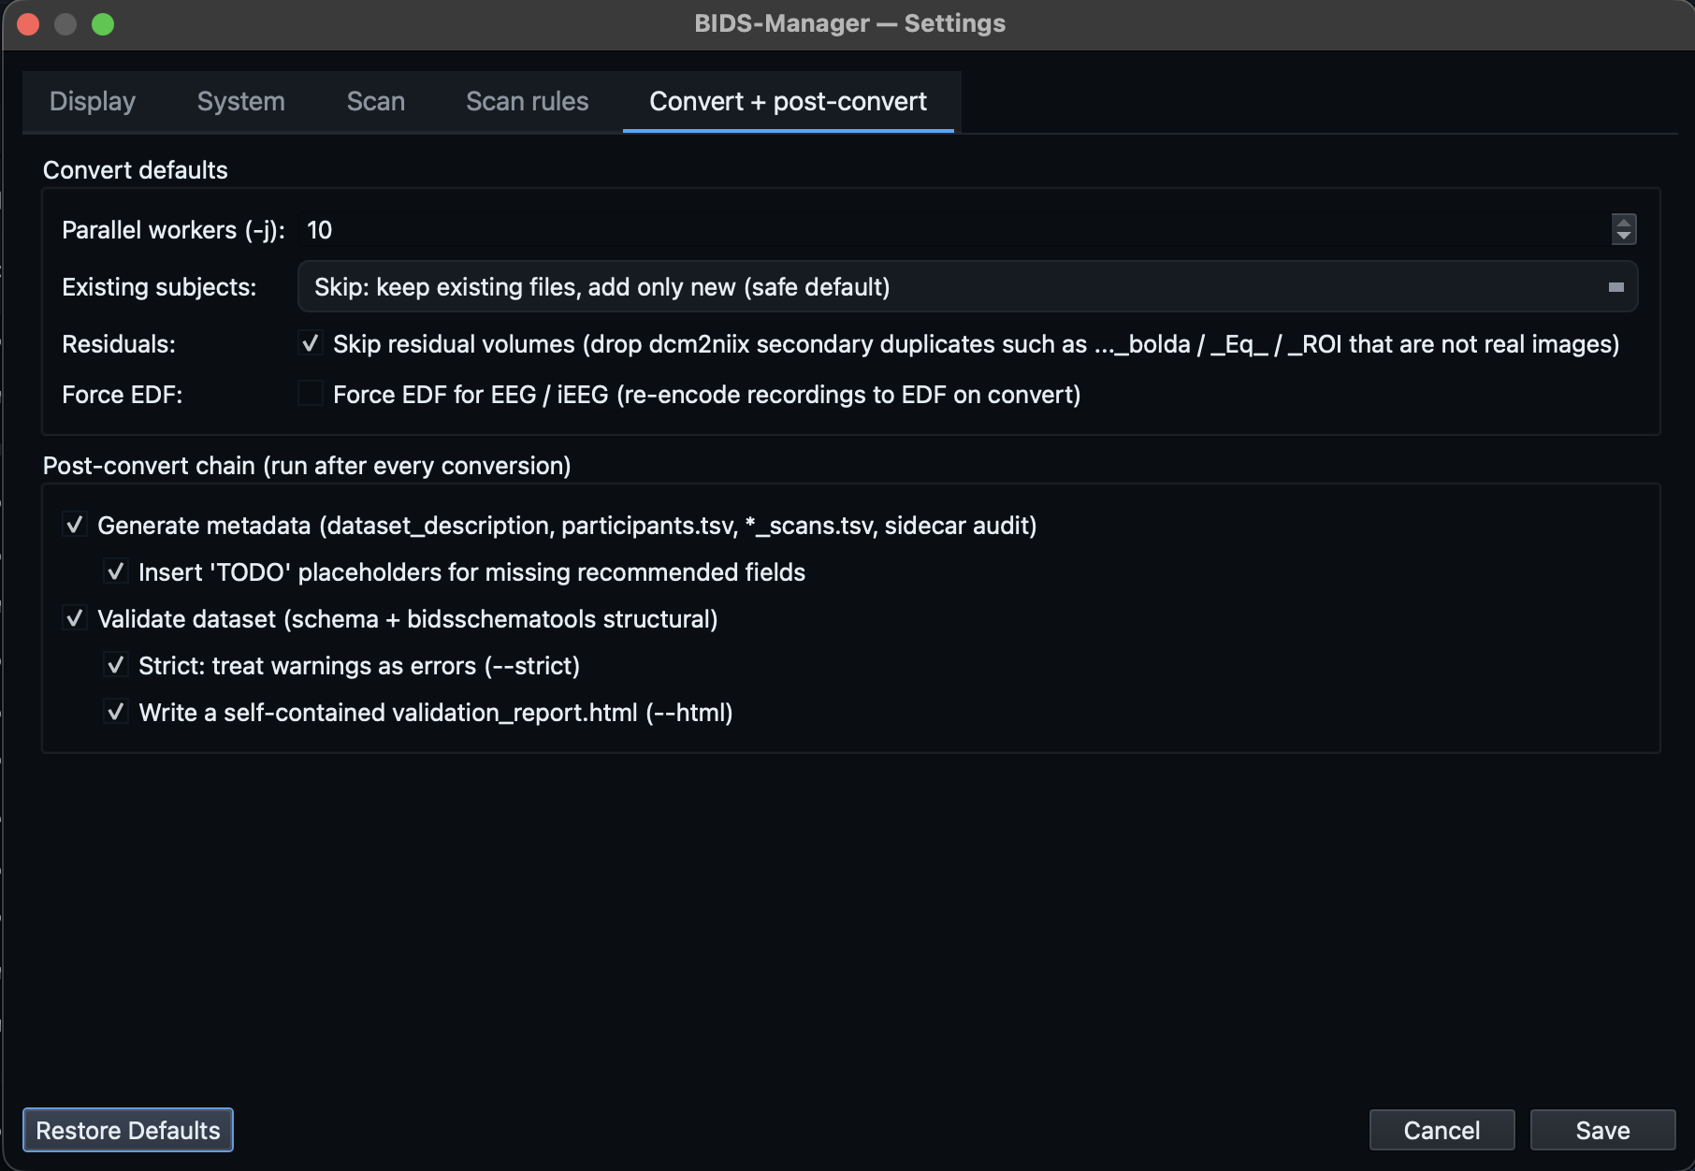This screenshot has width=1695, height=1171.
Task: Disable Strict: treat warnings as errors
Action: 115,665
